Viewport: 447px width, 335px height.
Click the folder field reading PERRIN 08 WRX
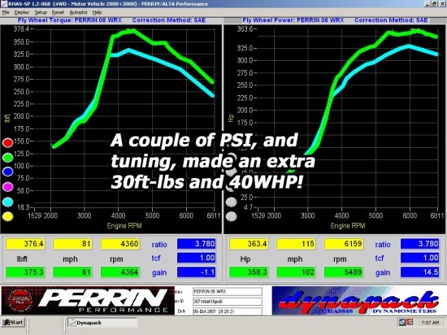coord(228,291)
